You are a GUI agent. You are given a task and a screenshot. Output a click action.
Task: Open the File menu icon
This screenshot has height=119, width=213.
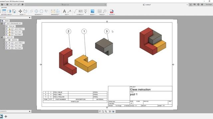click(x=2, y=4)
